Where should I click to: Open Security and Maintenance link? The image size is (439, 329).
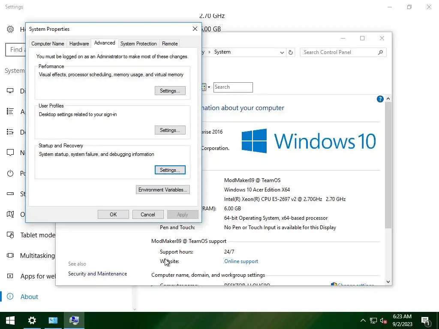(97, 274)
